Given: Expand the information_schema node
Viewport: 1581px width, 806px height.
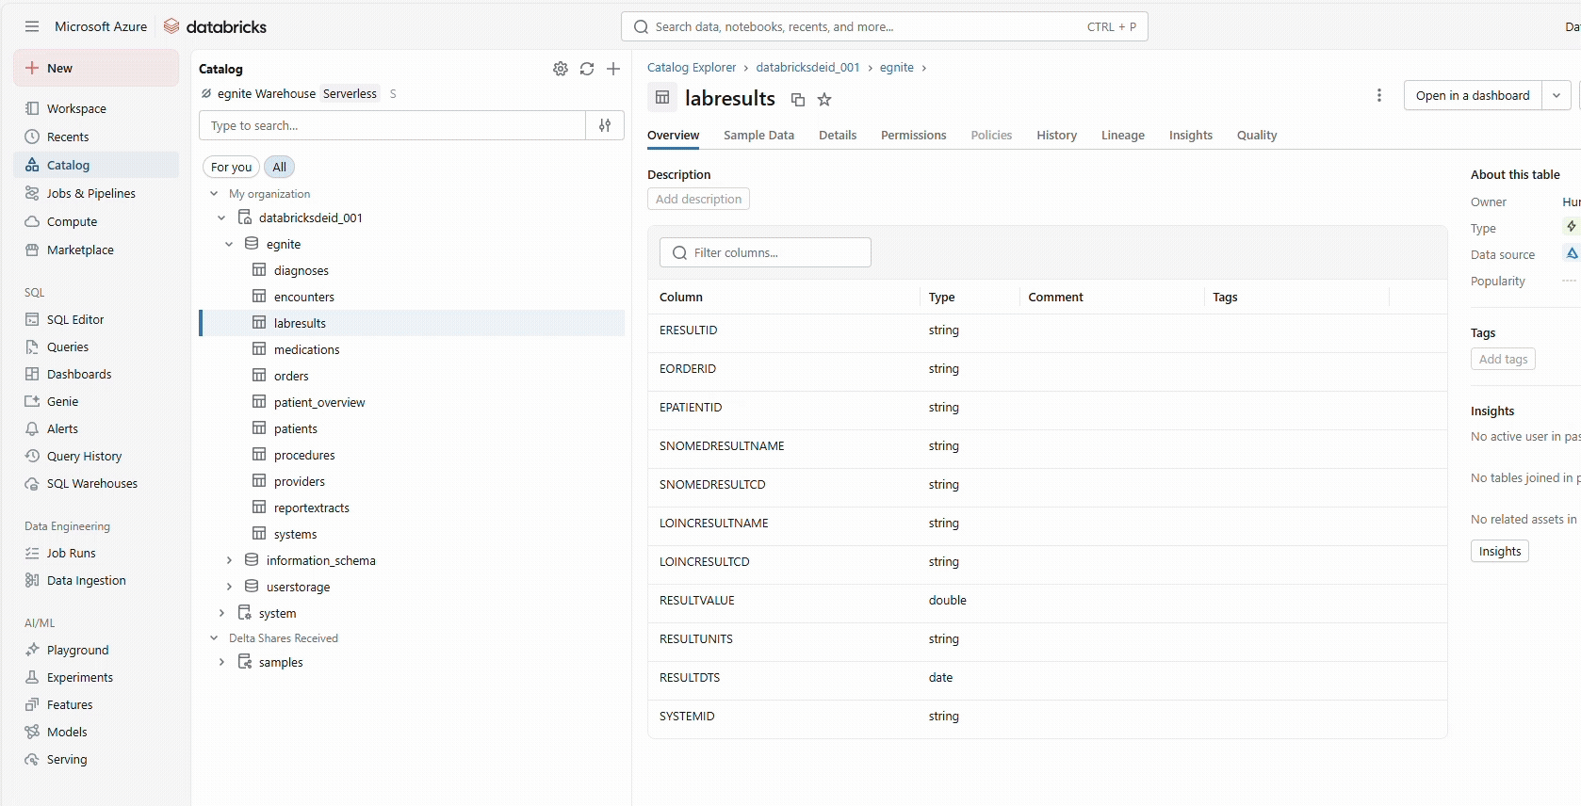Looking at the screenshot, I should pyautogui.click(x=229, y=560).
